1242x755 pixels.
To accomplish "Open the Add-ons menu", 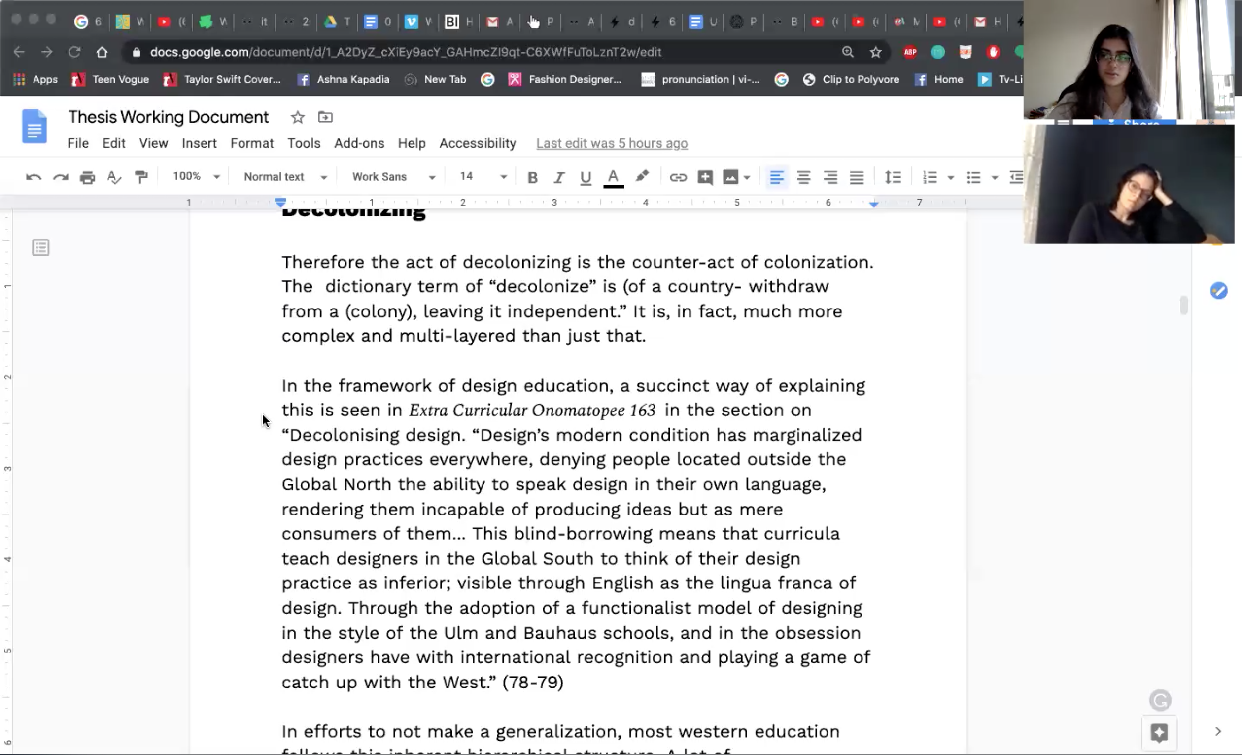I will click(x=359, y=143).
